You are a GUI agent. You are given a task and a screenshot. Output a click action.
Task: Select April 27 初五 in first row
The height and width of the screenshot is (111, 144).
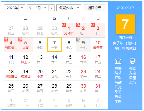[x=11, y=30]
